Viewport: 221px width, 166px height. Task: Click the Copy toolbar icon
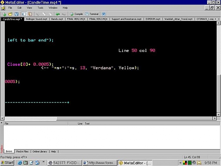tap(44, 14)
